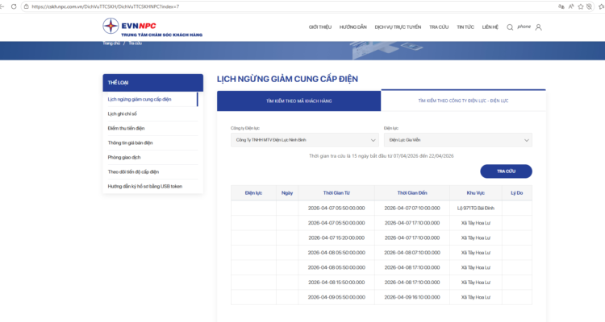Open Lịch ghi chỉ số in sidebar

pyautogui.click(x=124, y=114)
